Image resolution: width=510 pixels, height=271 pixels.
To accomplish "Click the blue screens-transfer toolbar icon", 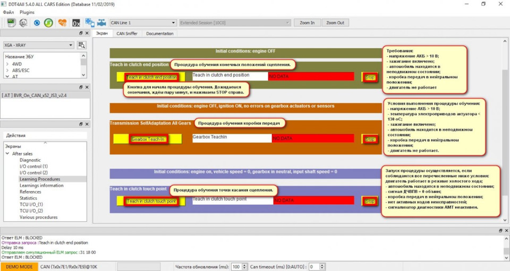I will pyautogui.click(x=90, y=23).
